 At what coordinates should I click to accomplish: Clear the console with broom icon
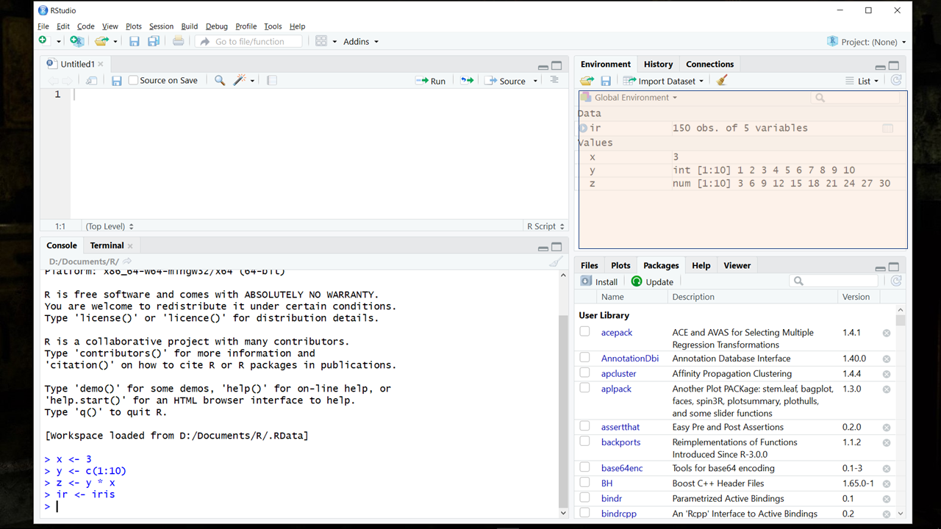pos(556,262)
